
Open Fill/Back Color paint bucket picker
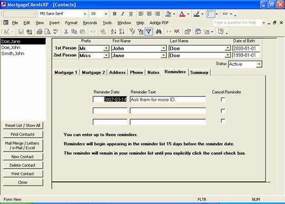click(168, 14)
